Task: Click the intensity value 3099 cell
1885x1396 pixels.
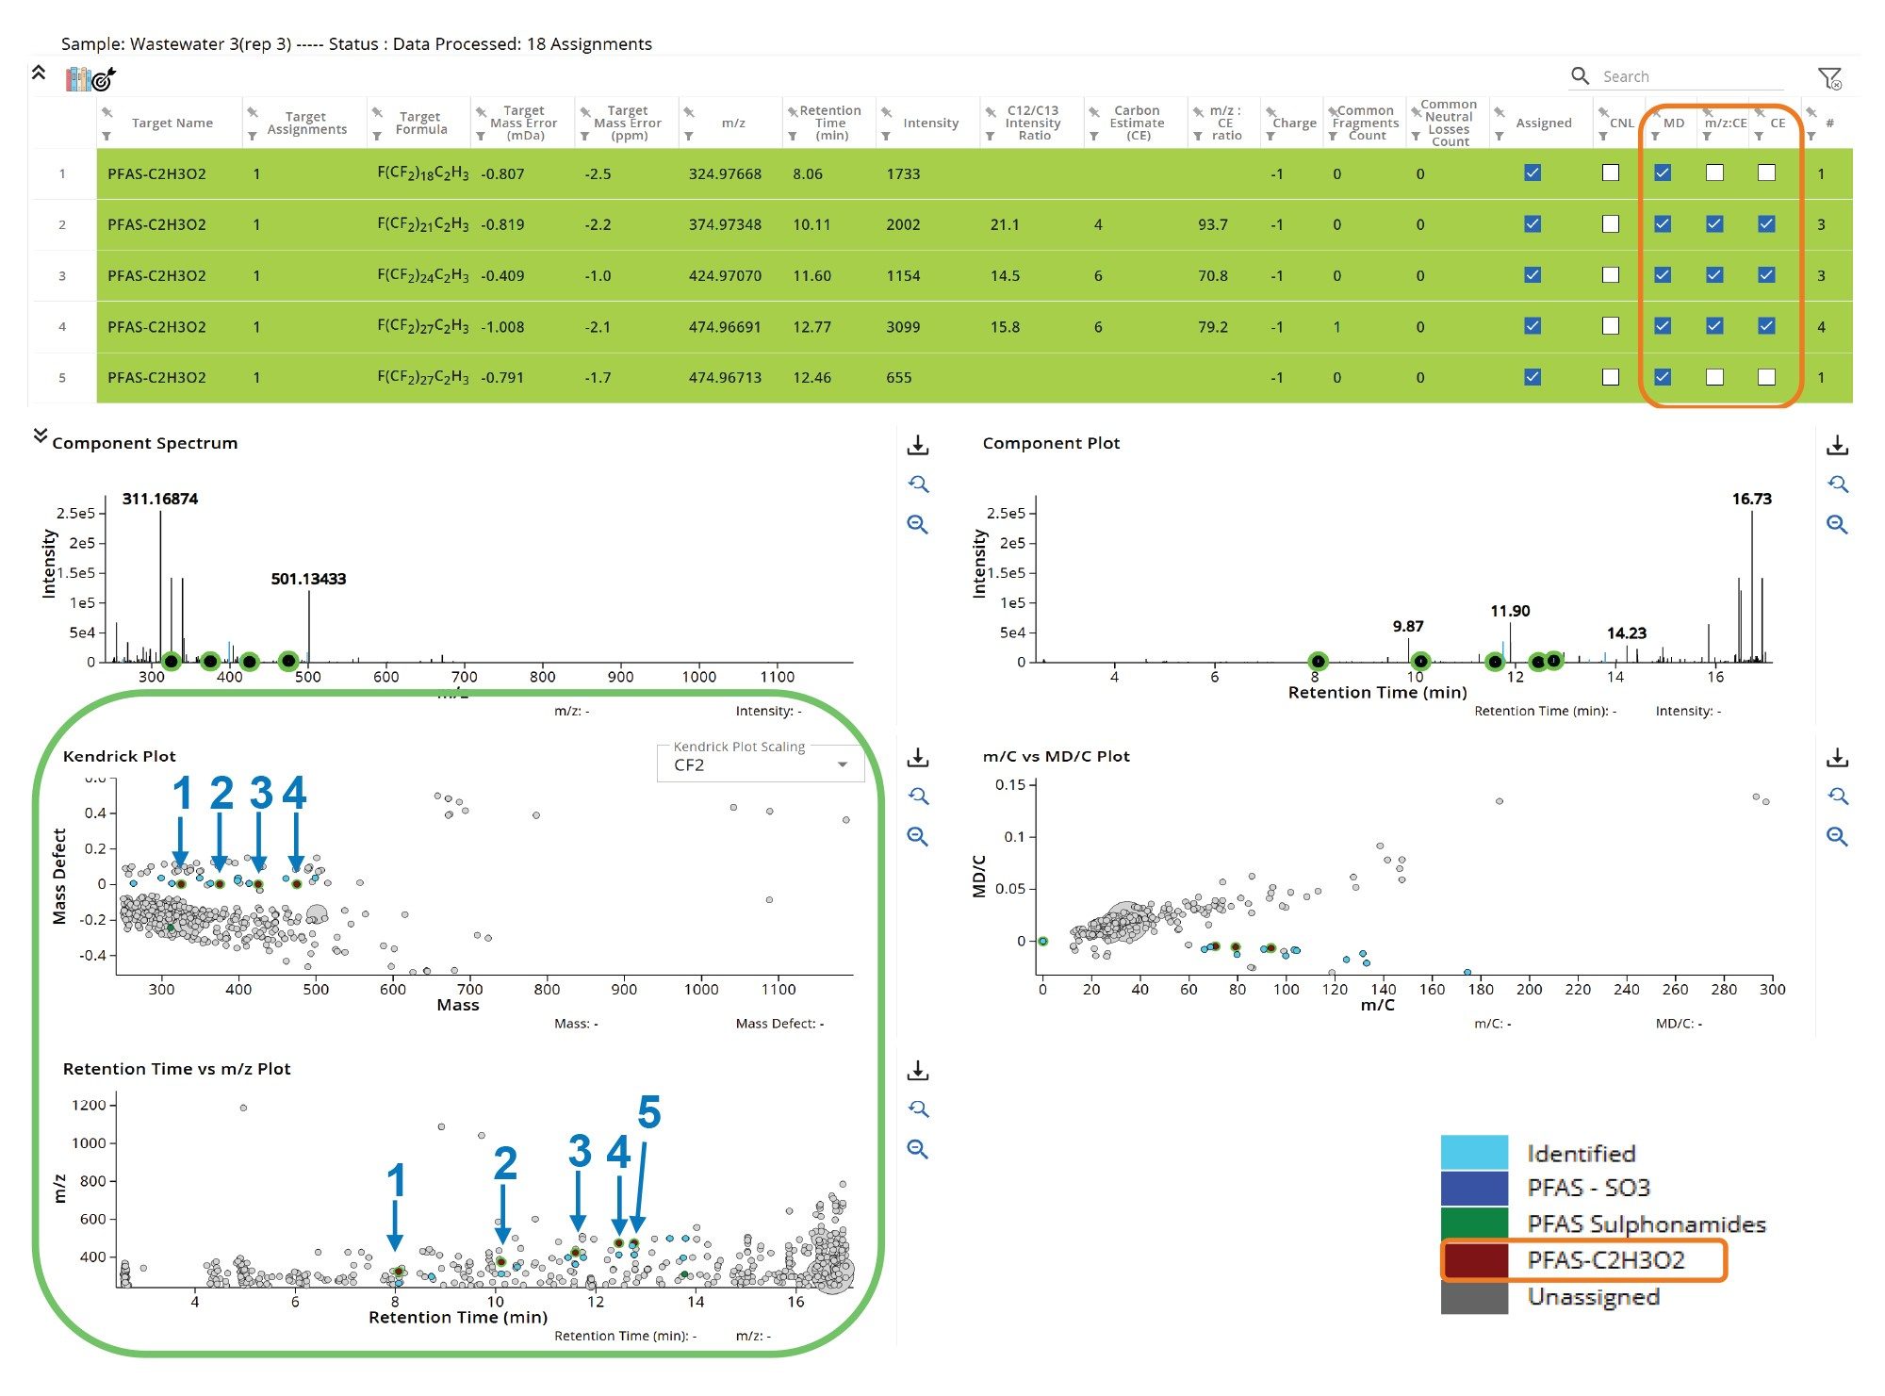Action: click(x=903, y=326)
